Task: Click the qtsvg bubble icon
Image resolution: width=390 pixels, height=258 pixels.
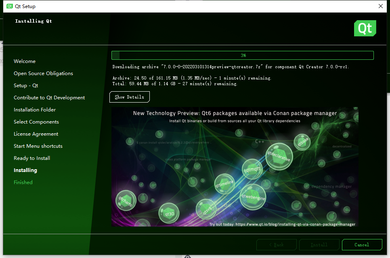Action: (206, 209)
